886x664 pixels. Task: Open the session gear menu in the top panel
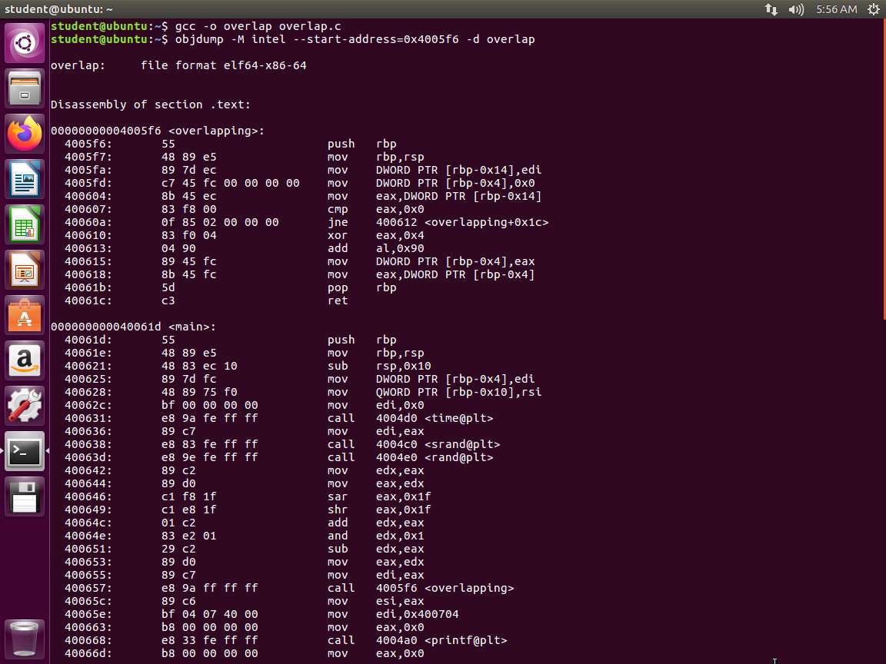tap(873, 9)
